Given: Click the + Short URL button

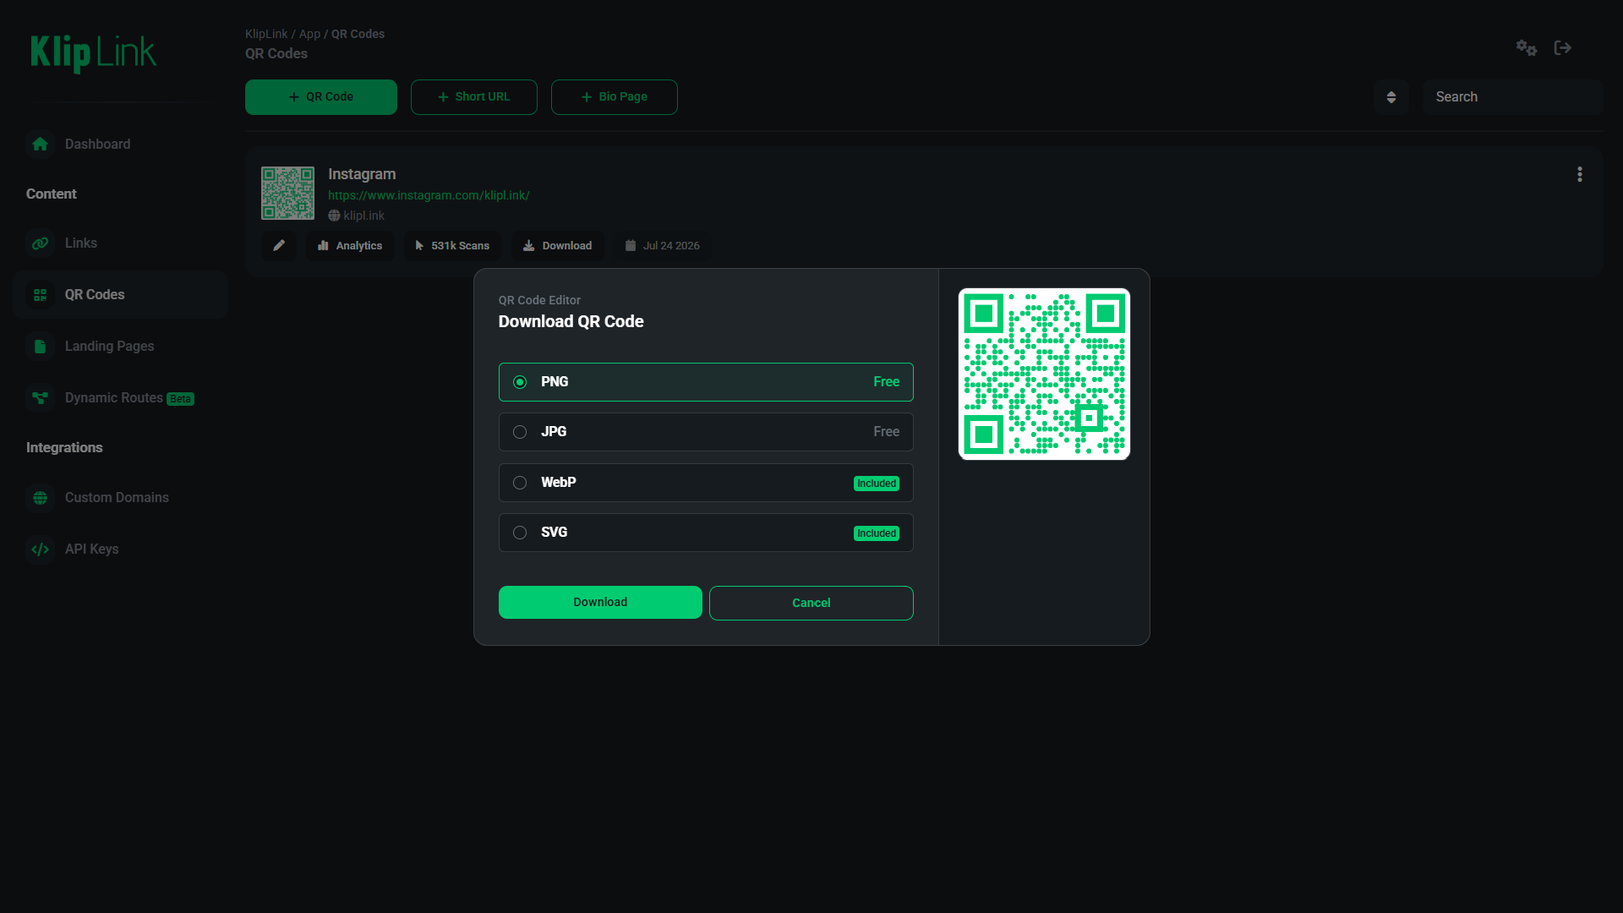Looking at the screenshot, I should [x=474, y=97].
